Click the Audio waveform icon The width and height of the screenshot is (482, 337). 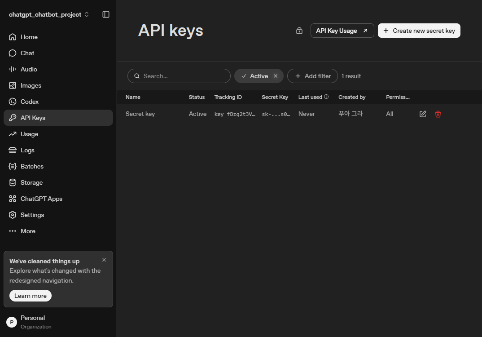click(x=13, y=69)
